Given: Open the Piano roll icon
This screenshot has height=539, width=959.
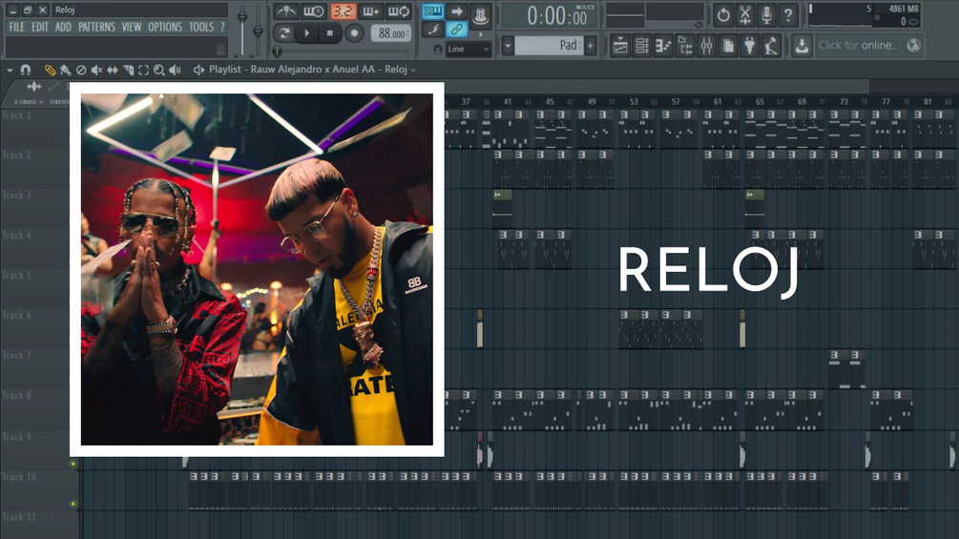Looking at the screenshot, I should point(663,46).
